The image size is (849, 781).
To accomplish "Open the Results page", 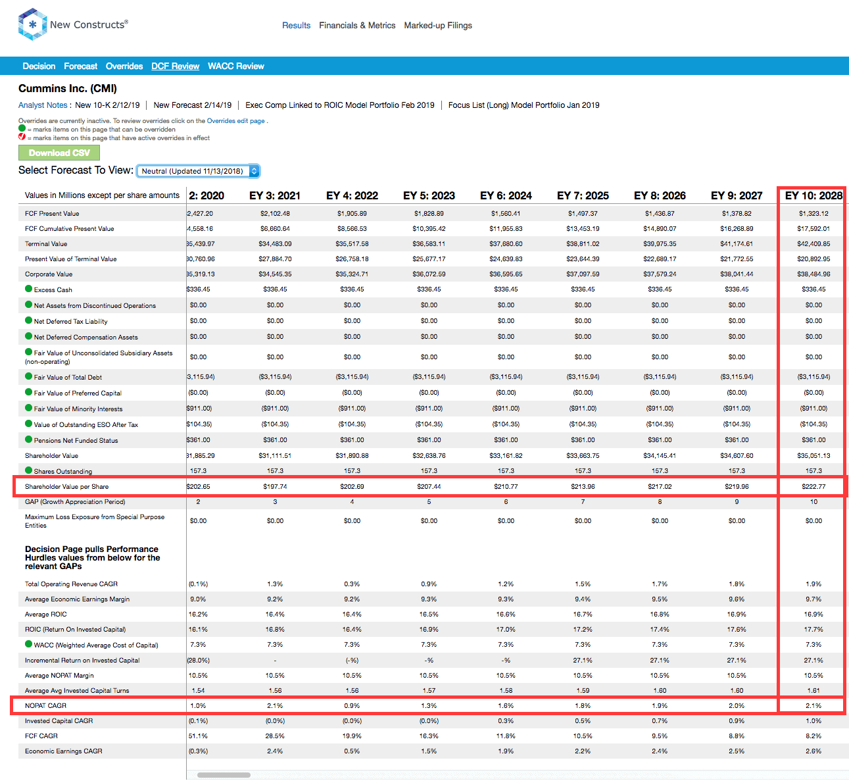I will click(x=296, y=25).
